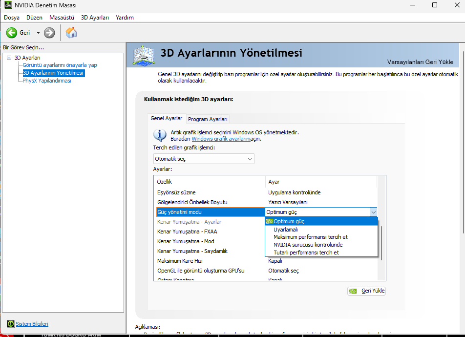Choose Tutarlı performansı tercih et option
465x337 pixels.
tap(321, 253)
